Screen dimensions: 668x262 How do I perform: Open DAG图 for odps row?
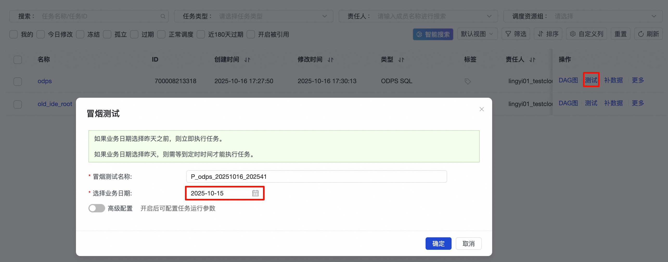click(x=568, y=80)
